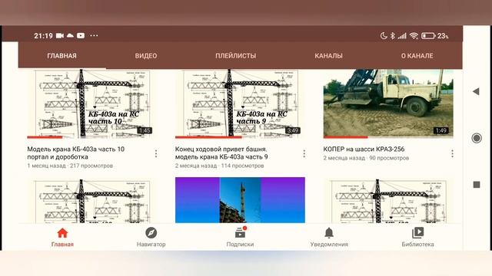
Task: Open title Конец ходовой привет башня
Action: pyautogui.click(x=221, y=153)
